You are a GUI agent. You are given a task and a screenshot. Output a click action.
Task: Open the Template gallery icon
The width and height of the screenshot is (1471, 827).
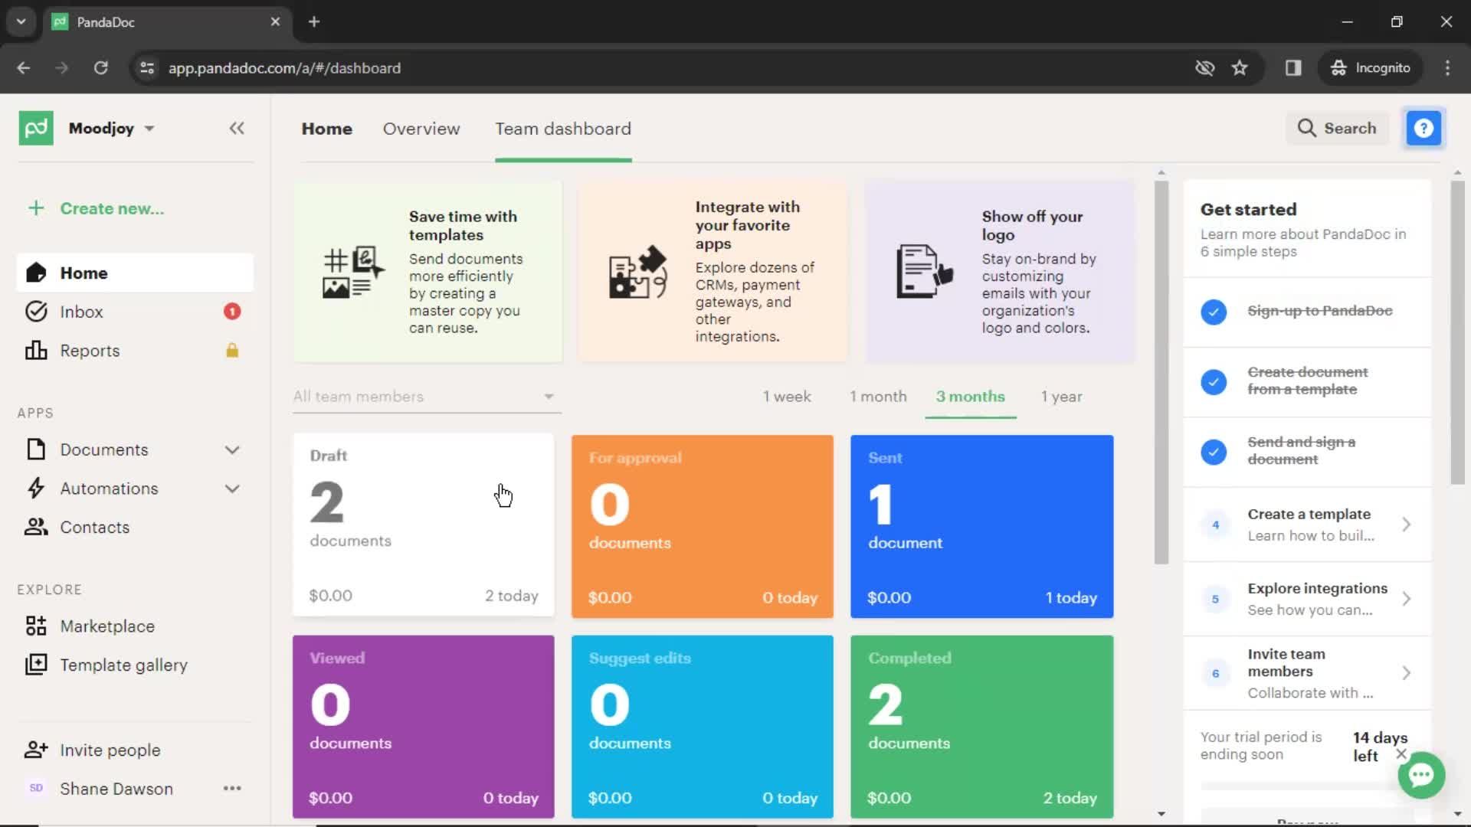coord(35,665)
